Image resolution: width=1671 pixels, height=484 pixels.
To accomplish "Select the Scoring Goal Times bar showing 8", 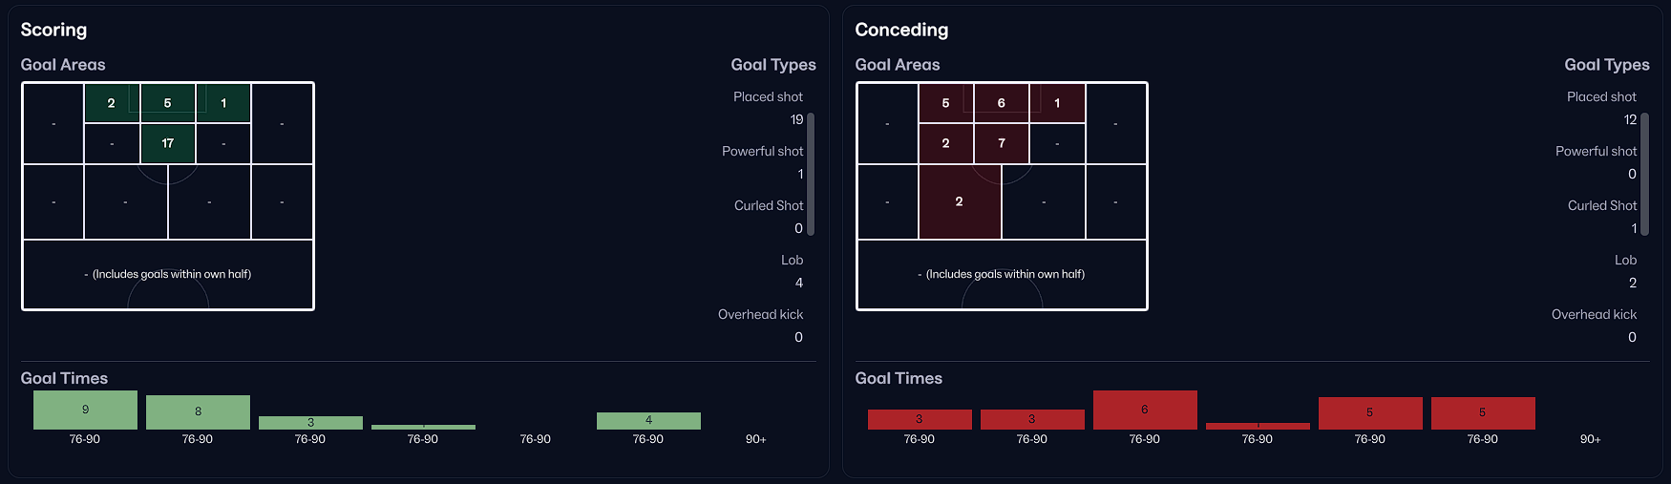I will [x=198, y=411].
